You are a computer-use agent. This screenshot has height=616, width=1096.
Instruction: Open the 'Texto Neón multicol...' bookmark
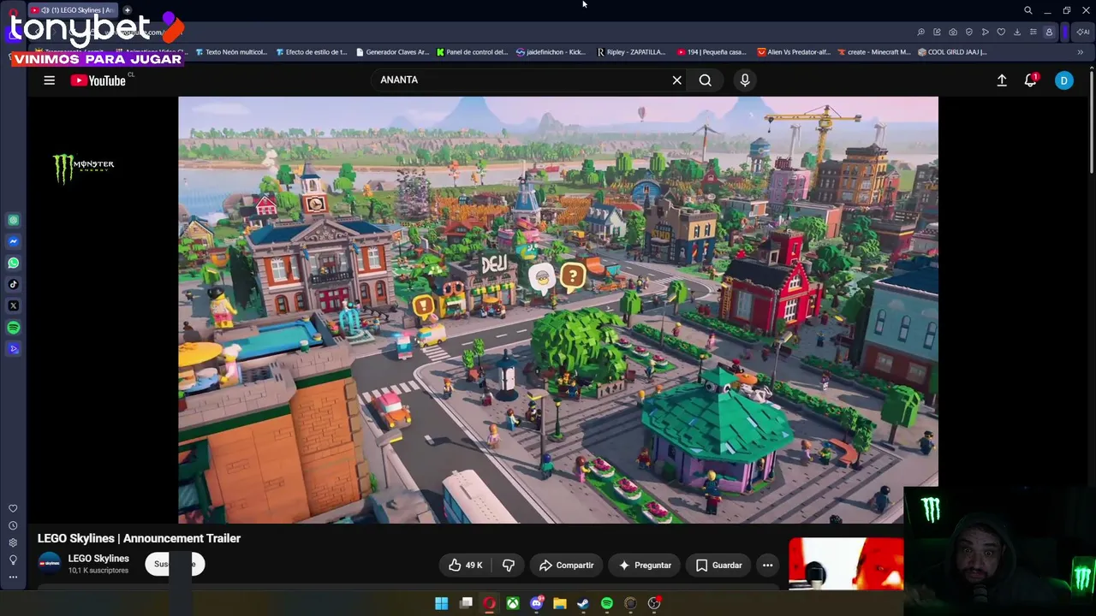(x=231, y=52)
